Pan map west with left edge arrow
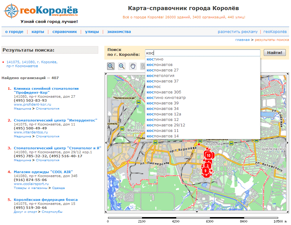 (106, 143)
